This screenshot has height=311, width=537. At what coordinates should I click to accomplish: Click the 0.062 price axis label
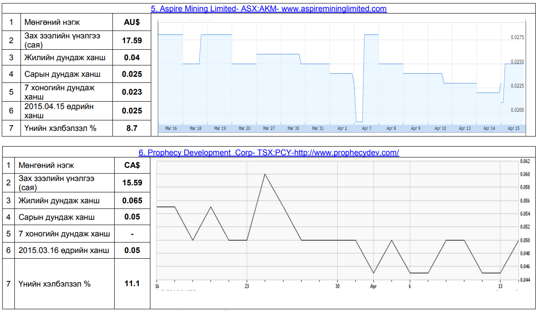click(x=524, y=161)
